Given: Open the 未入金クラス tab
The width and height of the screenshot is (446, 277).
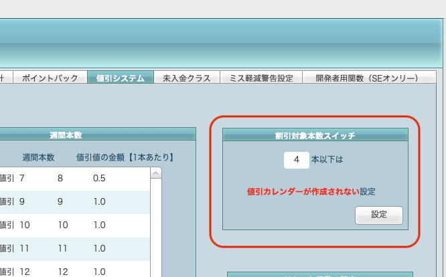Looking at the screenshot, I should [187, 78].
